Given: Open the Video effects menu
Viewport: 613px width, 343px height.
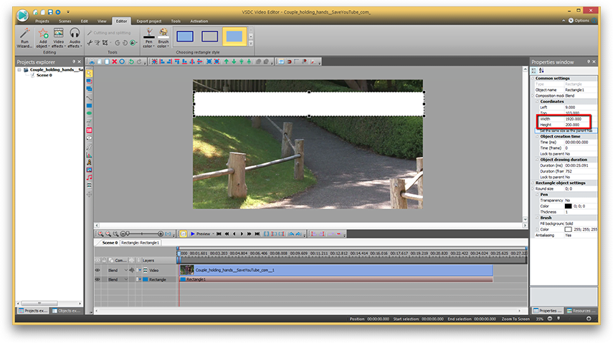Looking at the screenshot, I should point(58,38).
